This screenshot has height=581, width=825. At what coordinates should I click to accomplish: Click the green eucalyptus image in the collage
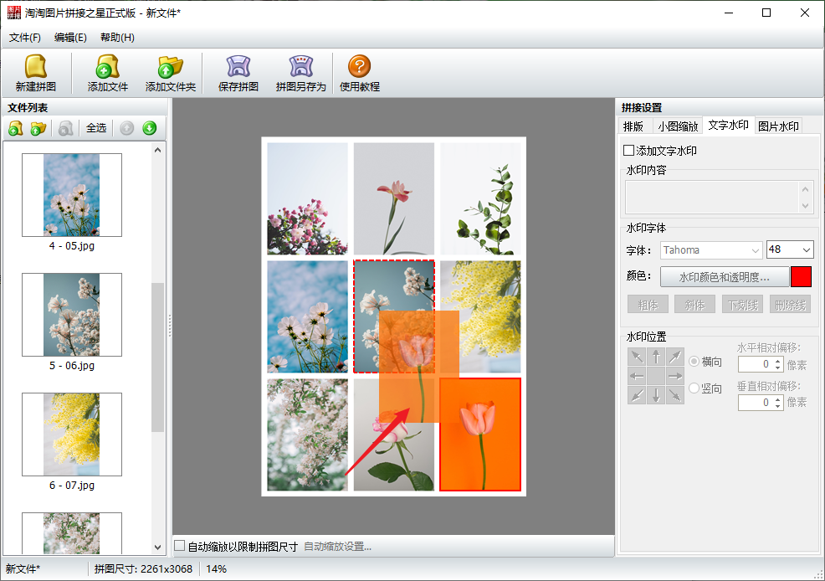(x=480, y=199)
